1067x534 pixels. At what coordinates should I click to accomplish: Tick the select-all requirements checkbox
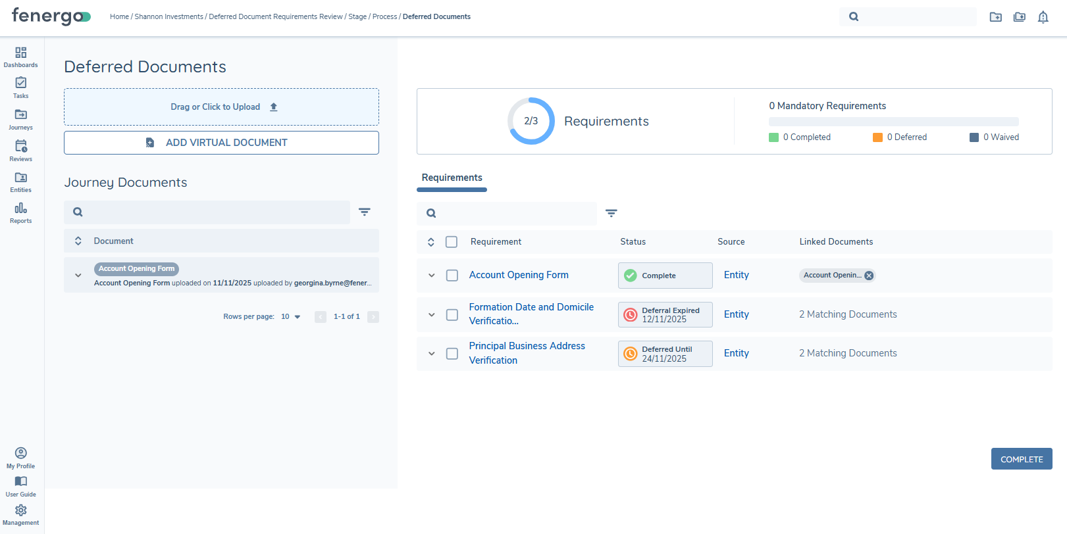point(452,242)
